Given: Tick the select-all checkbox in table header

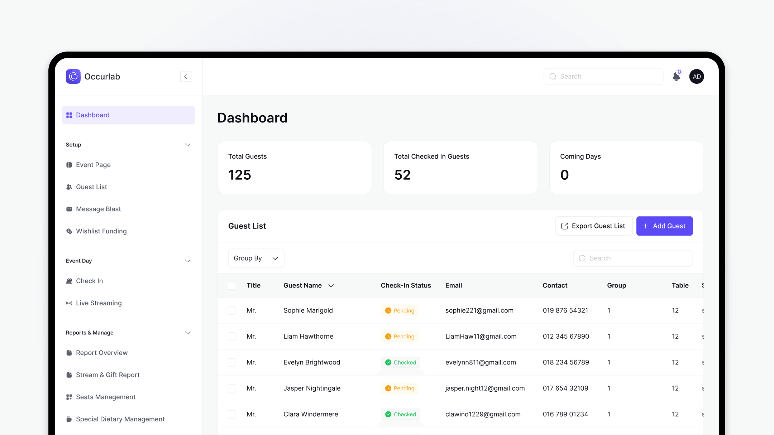Looking at the screenshot, I should tap(232, 285).
